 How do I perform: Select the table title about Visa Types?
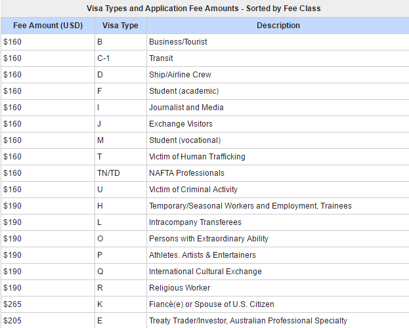(x=204, y=9)
